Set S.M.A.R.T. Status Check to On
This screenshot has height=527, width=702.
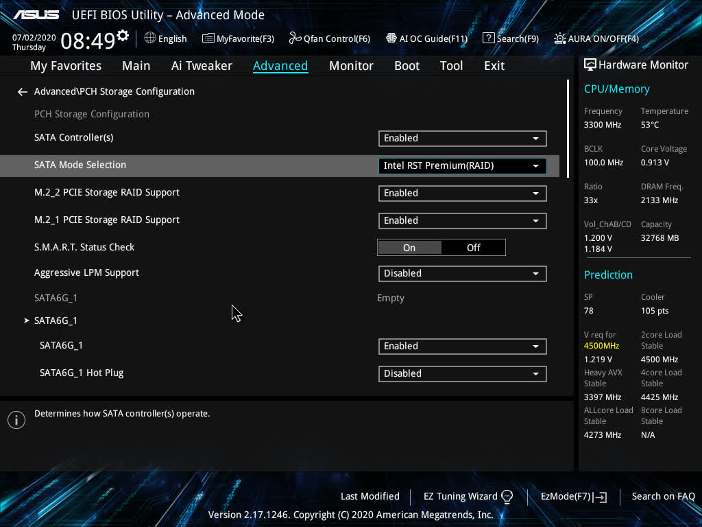click(x=409, y=248)
